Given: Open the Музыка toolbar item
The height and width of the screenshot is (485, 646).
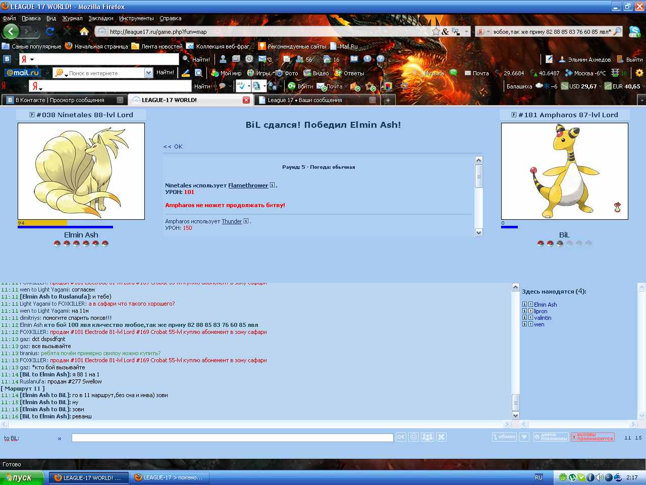Looking at the screenshot, I should pyautogui.click(x=429, y=73).
